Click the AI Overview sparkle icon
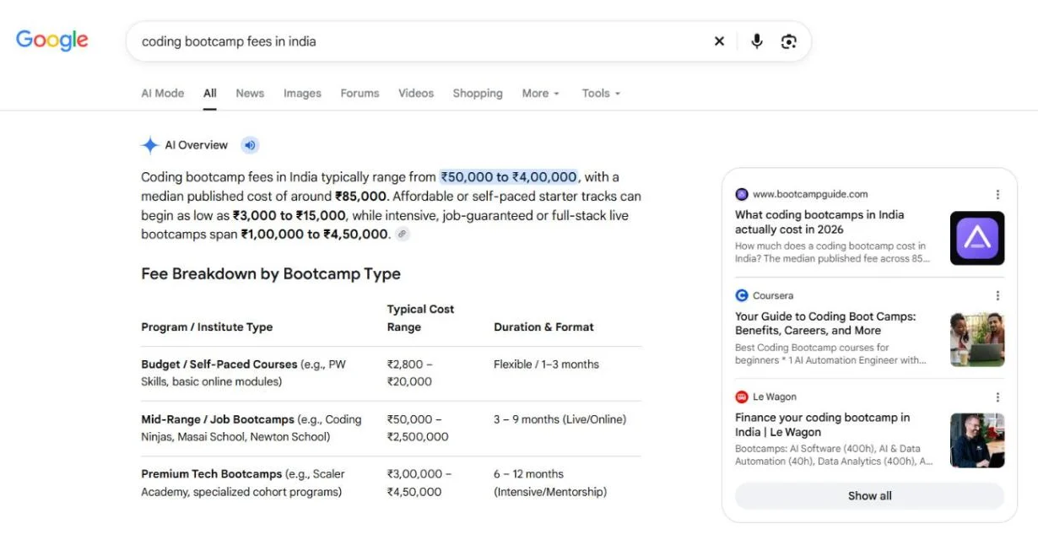Viewport: 1038px width, 540px height. 150,145
